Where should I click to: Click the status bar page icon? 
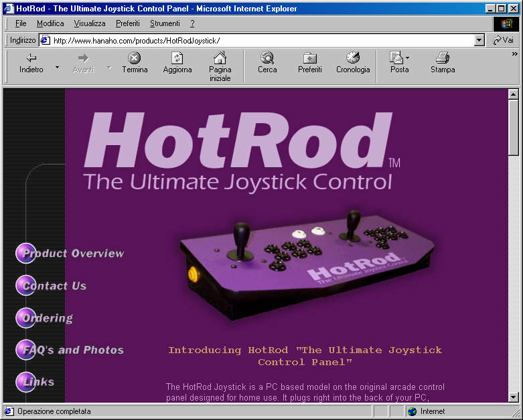pos(9,412)
